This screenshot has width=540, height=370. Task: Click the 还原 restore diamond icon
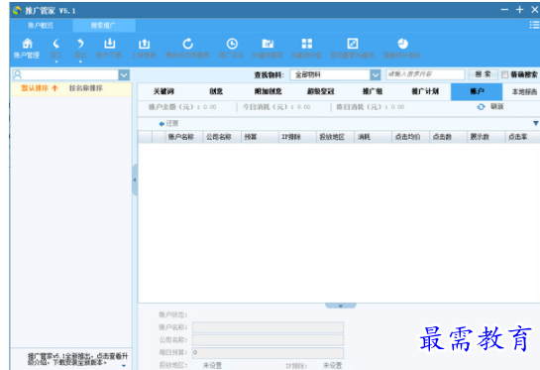162,123
